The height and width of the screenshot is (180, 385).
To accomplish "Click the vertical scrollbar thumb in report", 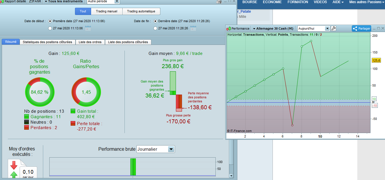I will [x=231, y=152].
